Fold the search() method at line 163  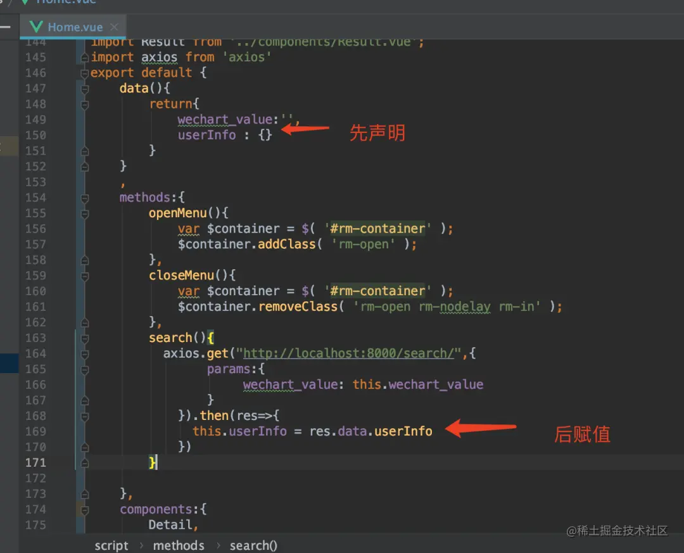click(x=85, y=339)
